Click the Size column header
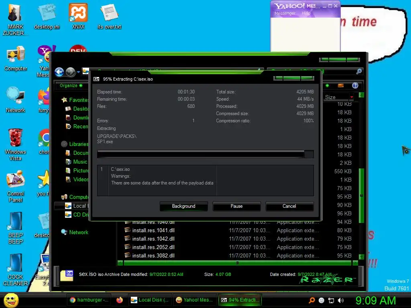This screenshot has width=411, height=308. tap(339, 97)
